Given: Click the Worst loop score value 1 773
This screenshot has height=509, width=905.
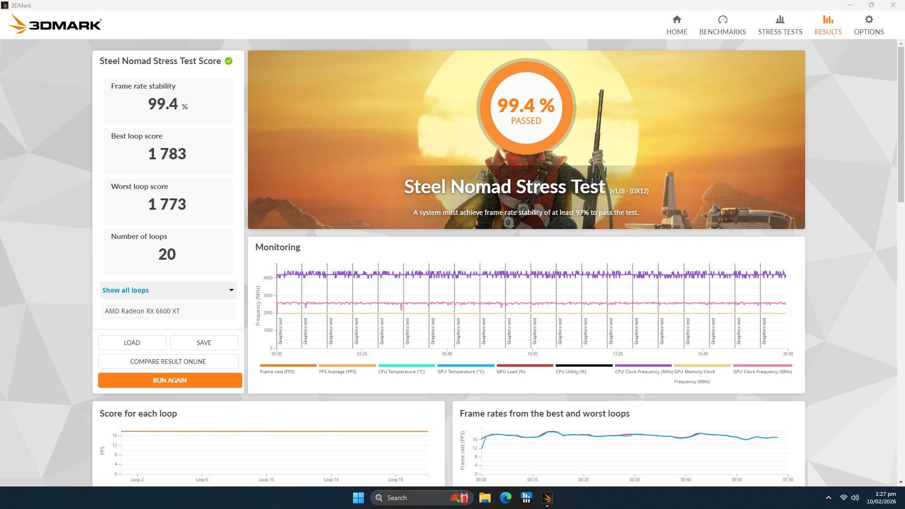Looking at the screenshot, I should (167, 205).
